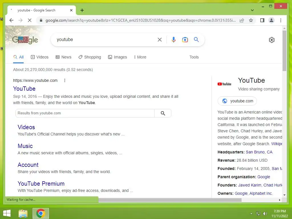Open the Windows Start menu

click(7, 213)
